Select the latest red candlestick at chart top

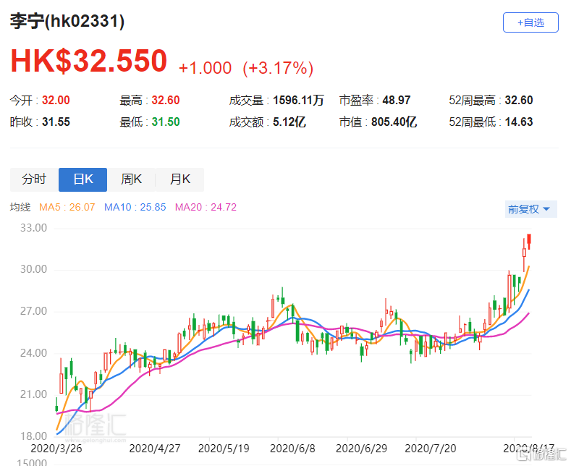(530, 241)
